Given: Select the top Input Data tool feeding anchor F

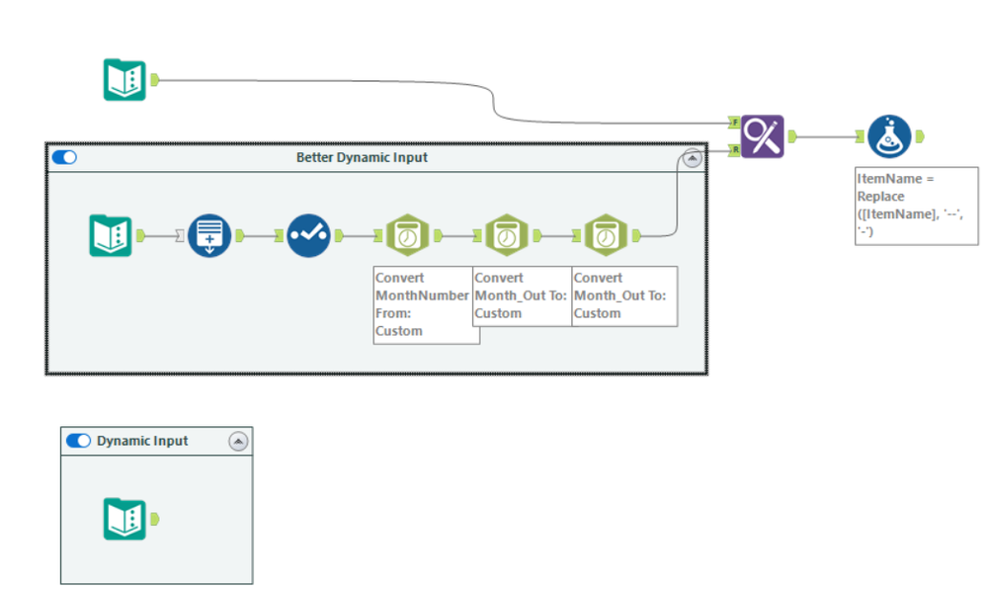Looking at the screenshot, I should [124, 79].
